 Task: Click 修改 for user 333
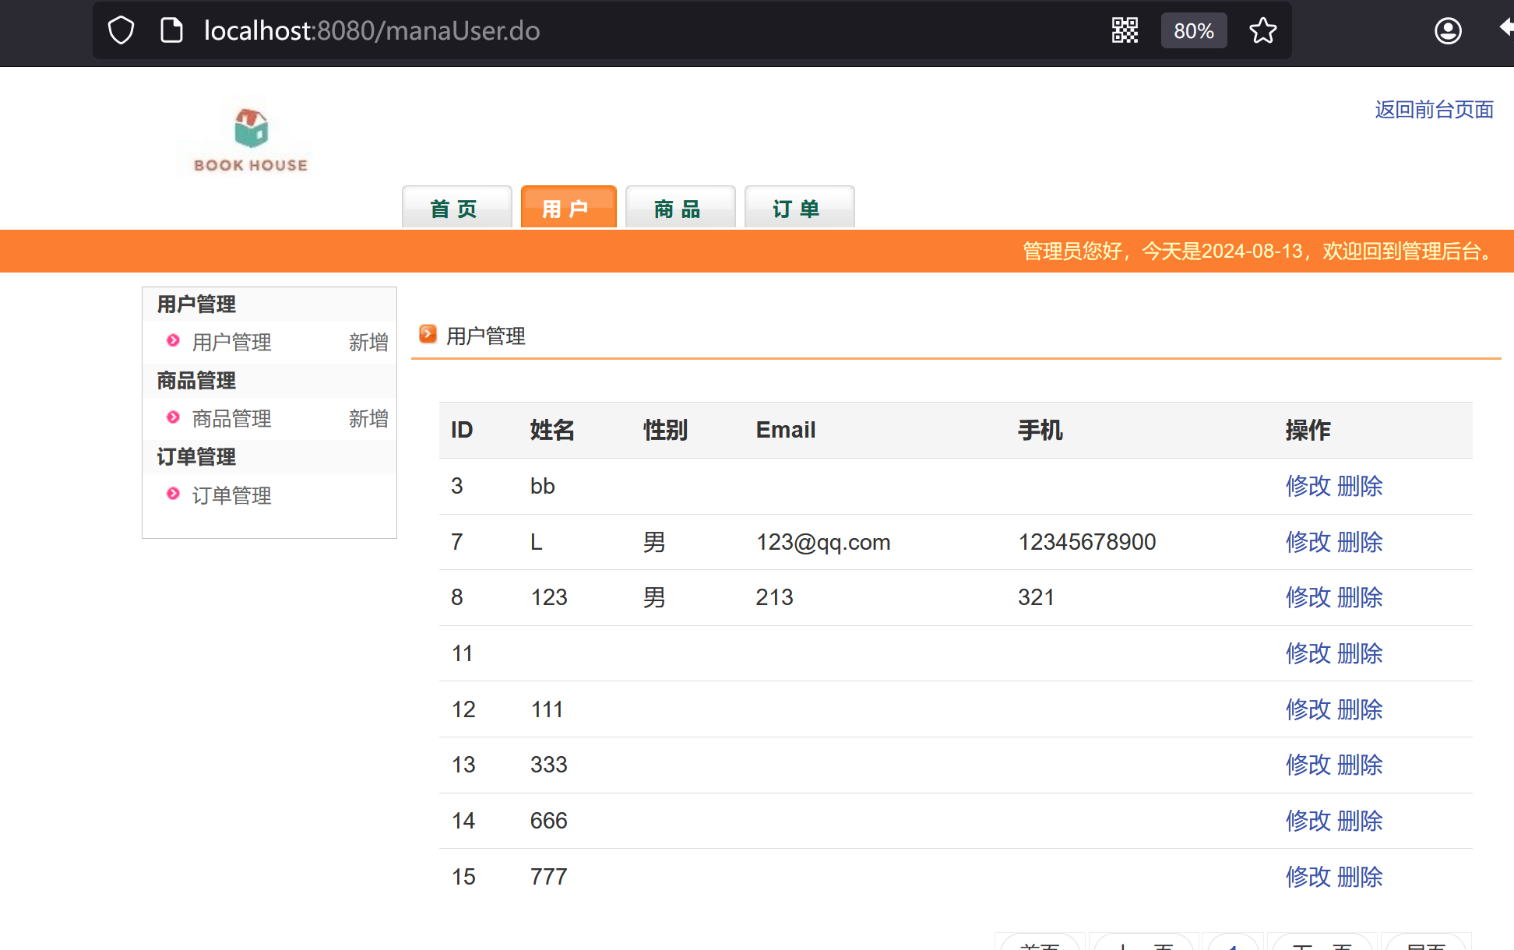pyautogui.click(x=1308, y=765)
